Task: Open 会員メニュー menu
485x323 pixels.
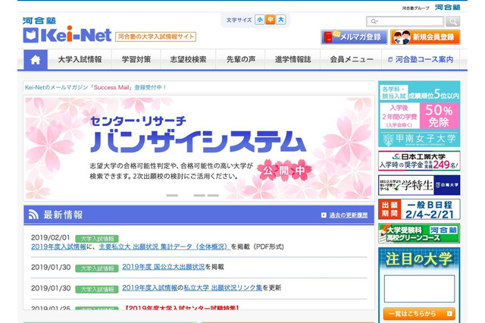Action: [352, 59]
